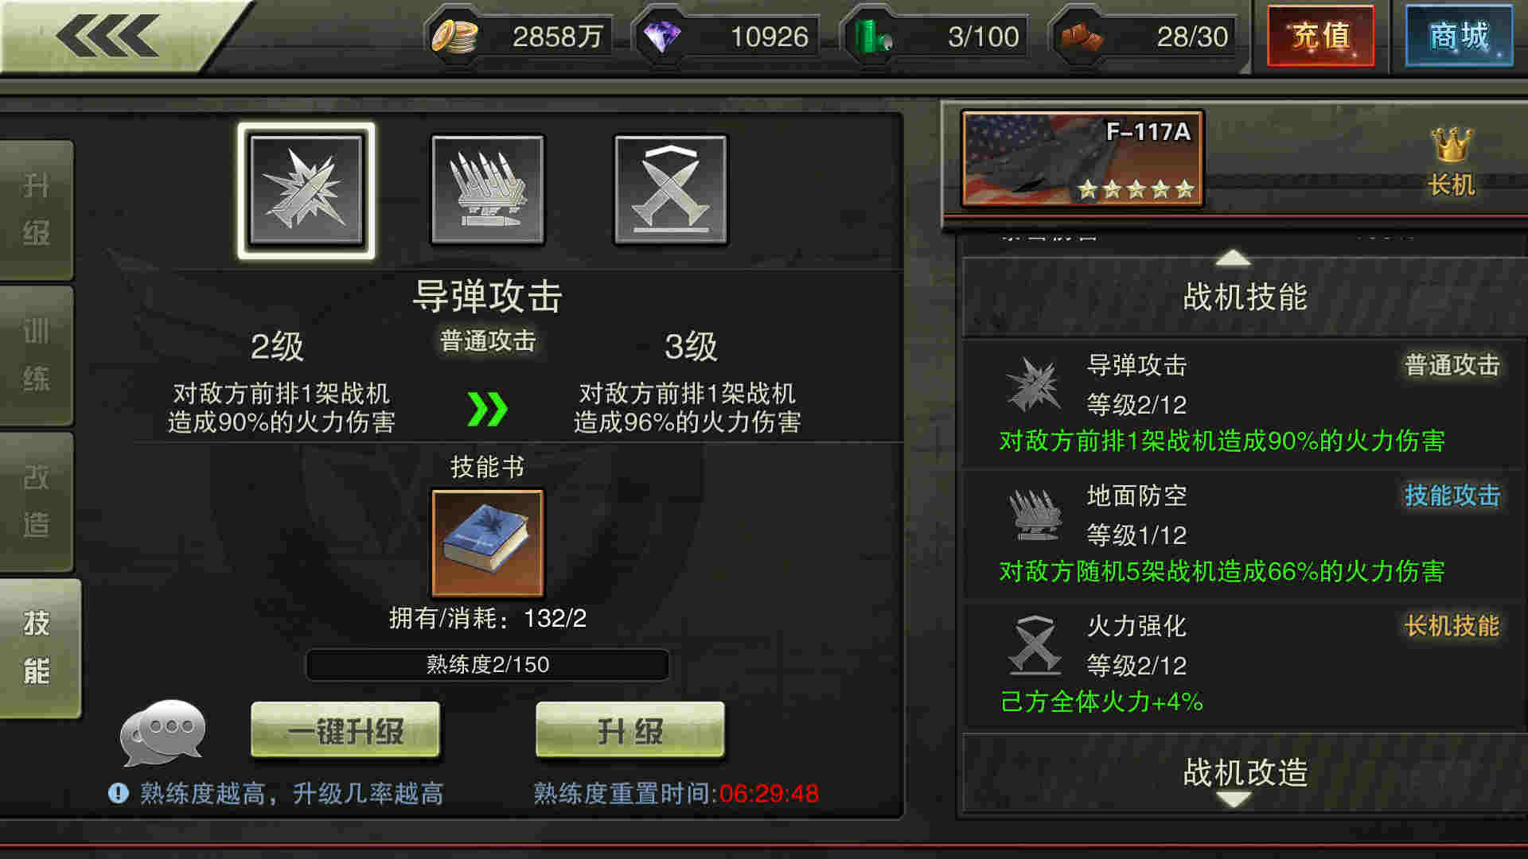Viewport: 1528px width, 859px height.
Task: Tap the blue skill book item
Action: (487, 542)
